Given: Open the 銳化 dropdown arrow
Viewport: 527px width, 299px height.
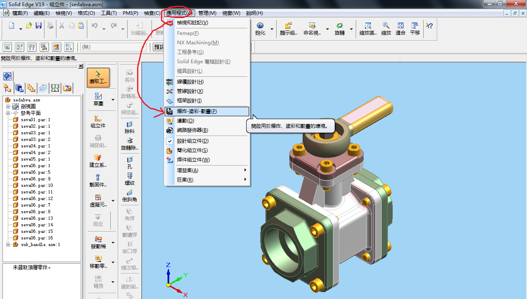Looking at the screenshot, I should (x=271, y=29).
